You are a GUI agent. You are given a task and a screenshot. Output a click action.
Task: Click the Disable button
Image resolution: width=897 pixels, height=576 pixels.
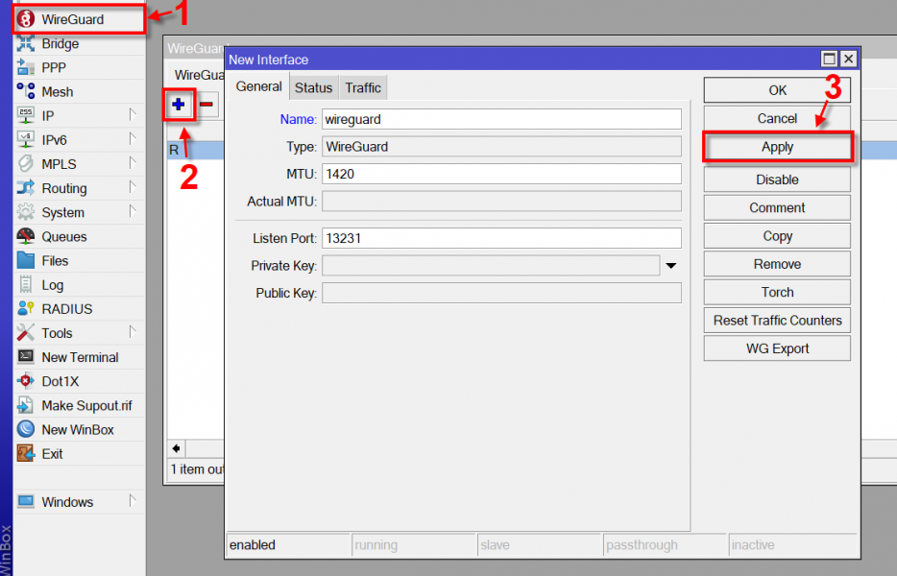777,180
